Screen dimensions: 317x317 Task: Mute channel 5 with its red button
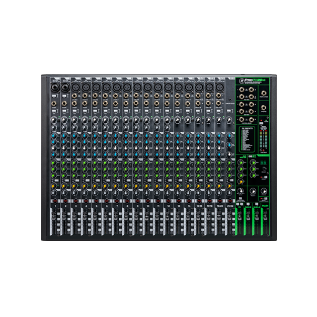97,201
